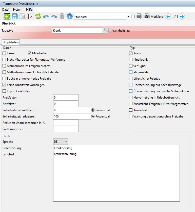Delete record with trash can icon
195x212 pixels.
pos(62,17)
